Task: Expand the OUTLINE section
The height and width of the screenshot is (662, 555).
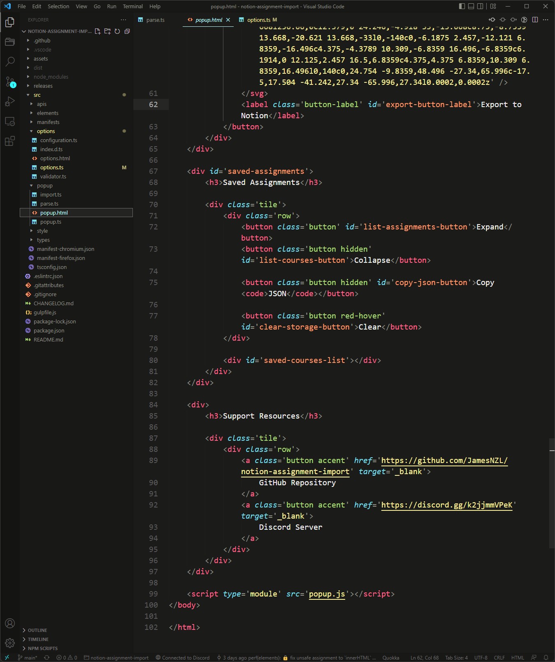Action: [37, 630]
